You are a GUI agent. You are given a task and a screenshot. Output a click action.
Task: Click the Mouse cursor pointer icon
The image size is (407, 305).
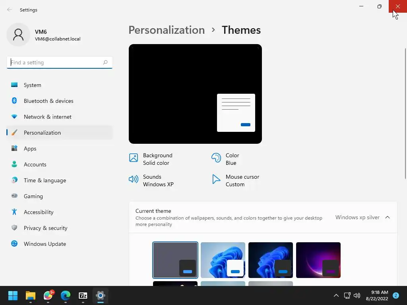(x=216, y=179)
